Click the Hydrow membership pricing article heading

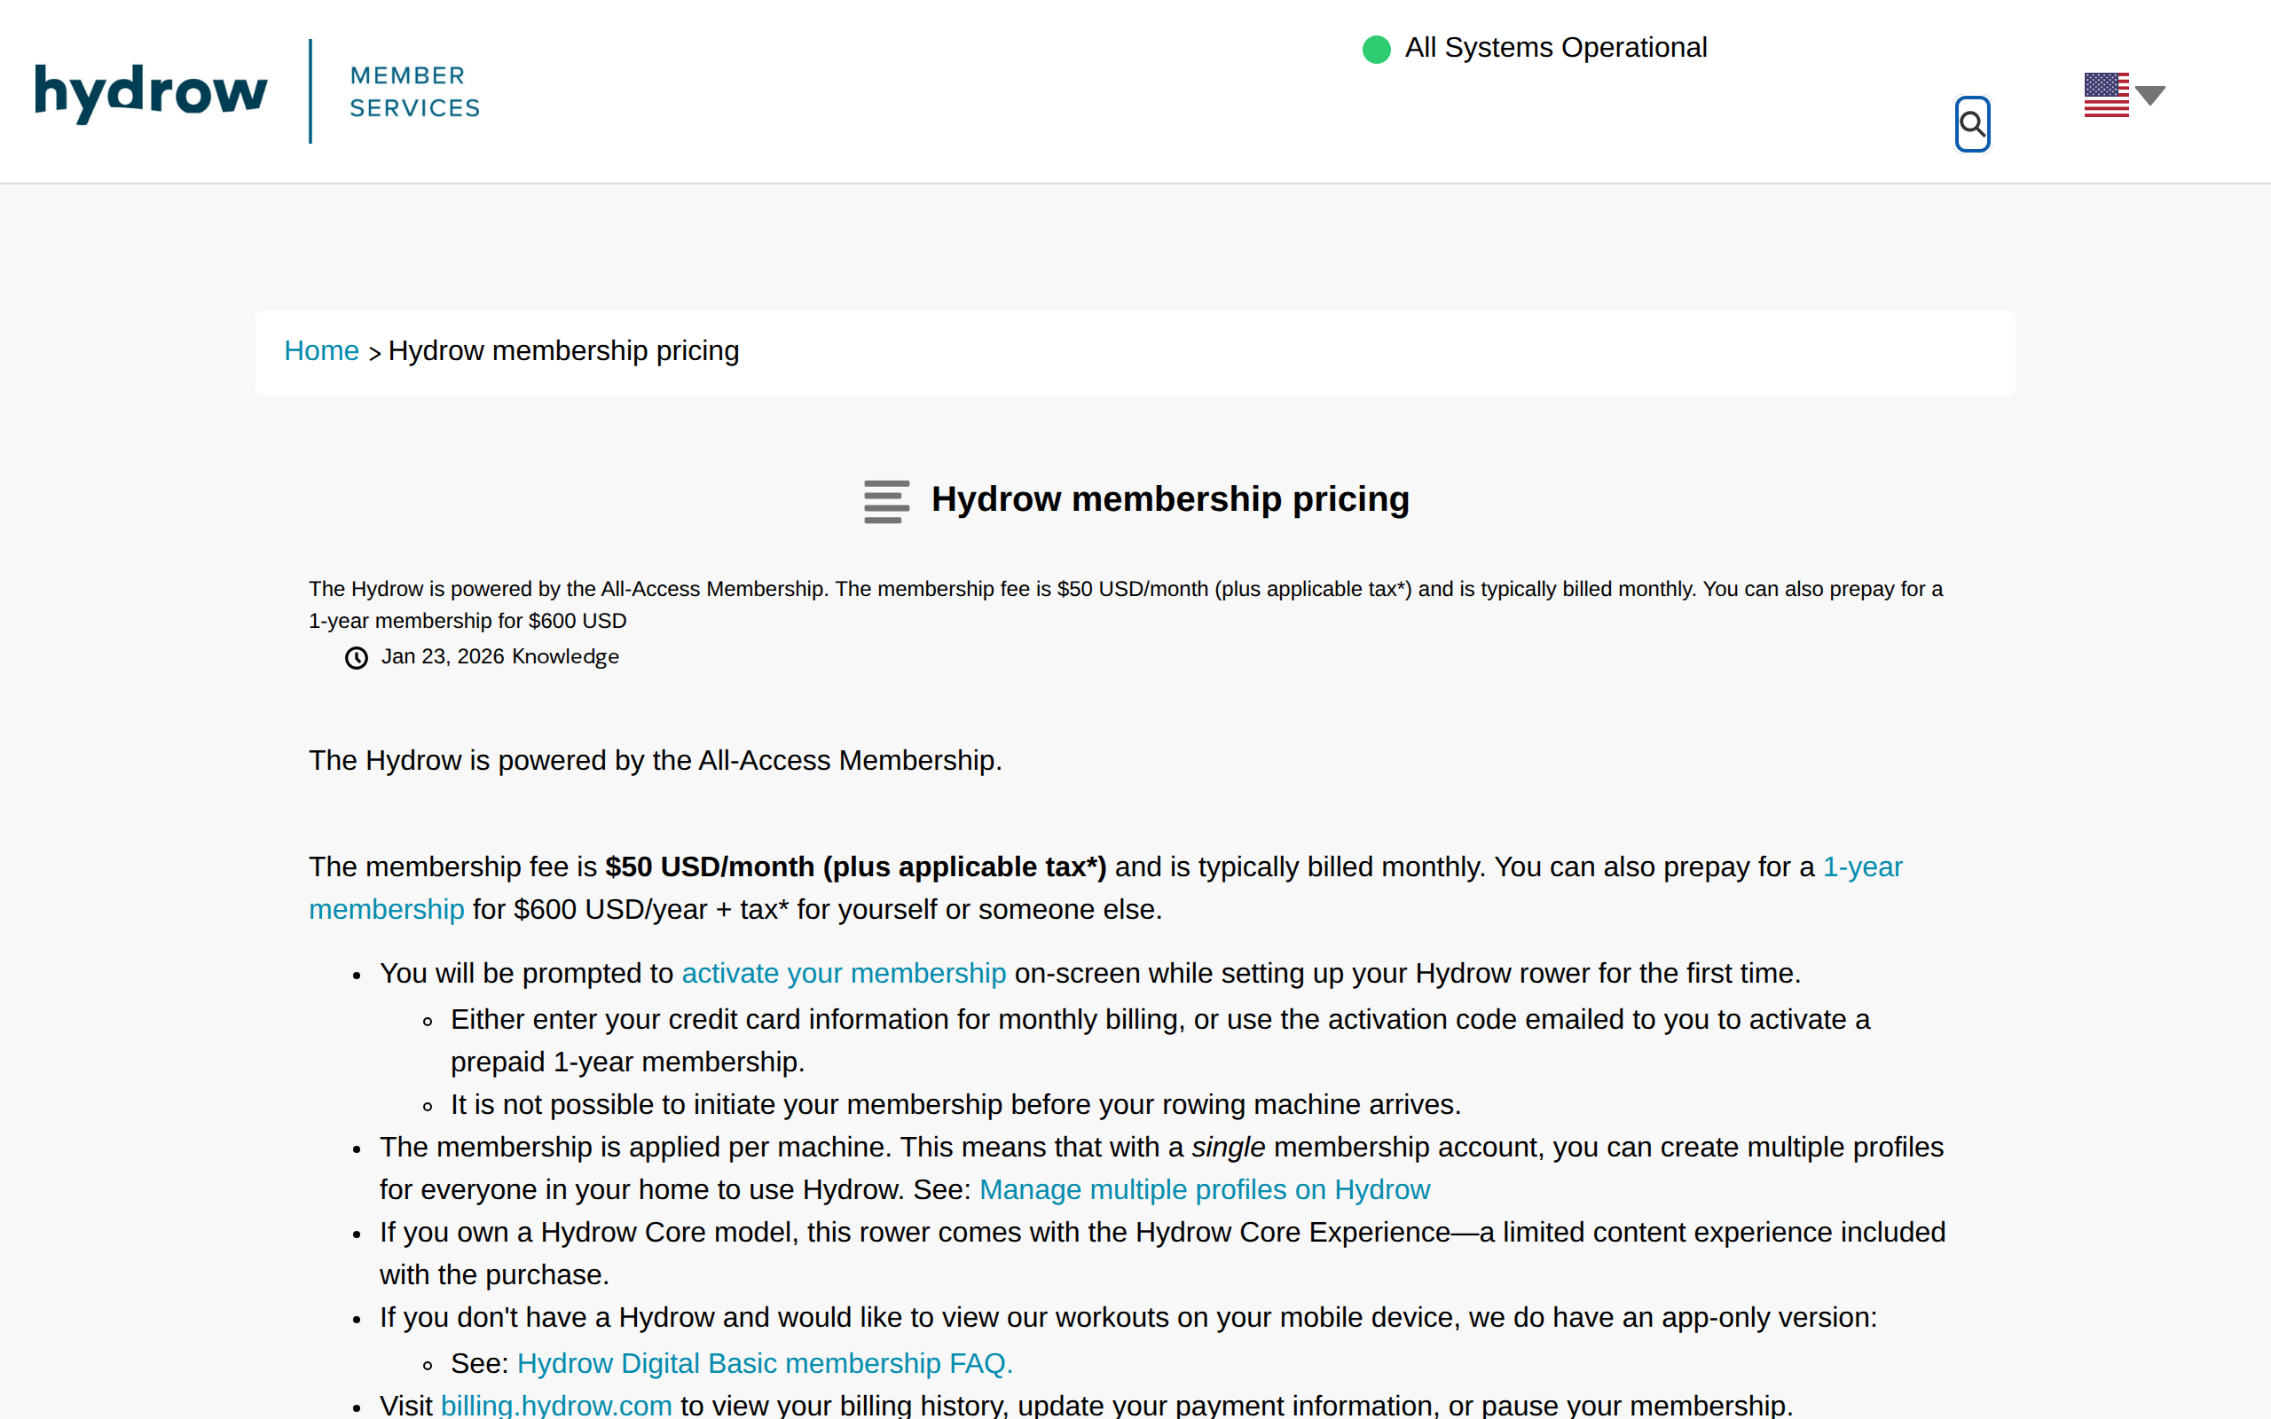[1170, 499]
